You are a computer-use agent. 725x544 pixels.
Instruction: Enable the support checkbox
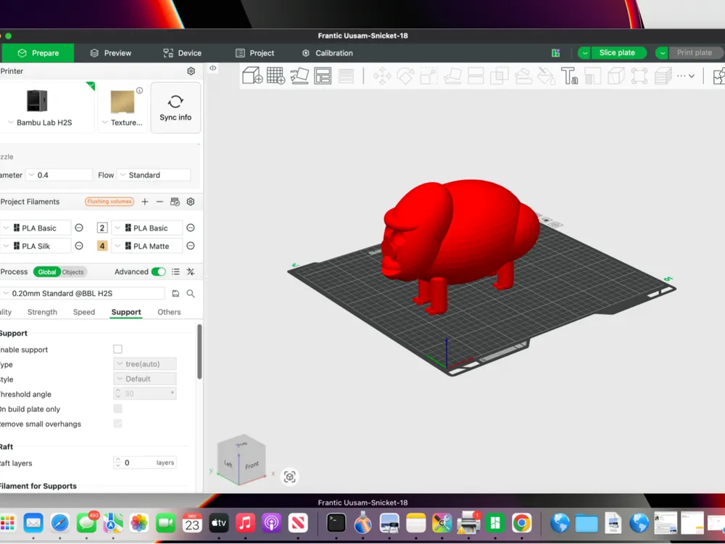[x=117, y=349]
